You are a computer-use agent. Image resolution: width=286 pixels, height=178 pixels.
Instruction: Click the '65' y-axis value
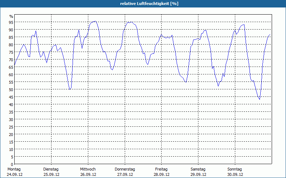[x=11, y=67]
